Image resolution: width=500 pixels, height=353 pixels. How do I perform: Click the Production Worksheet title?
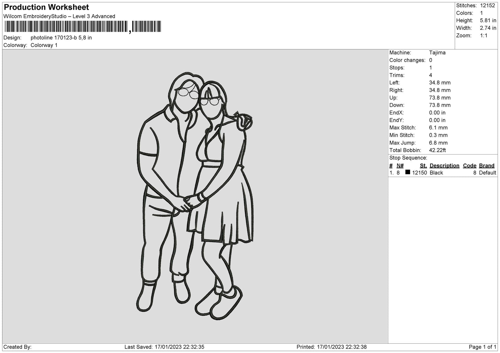[46, 7]
